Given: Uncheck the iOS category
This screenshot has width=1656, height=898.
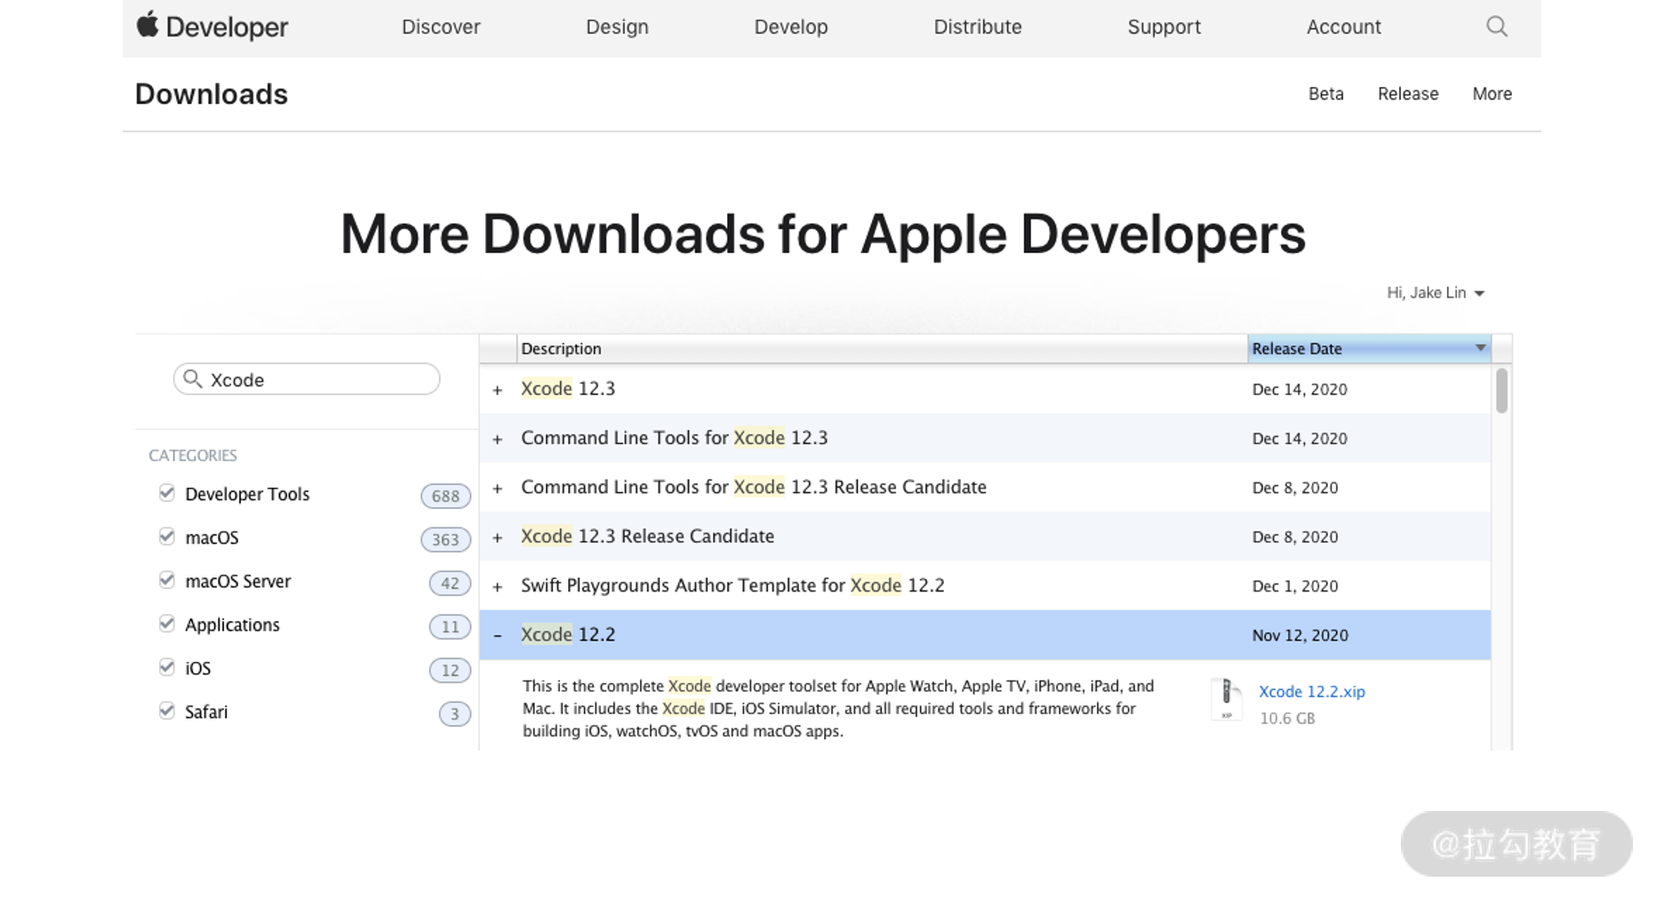Looking at the screenshot, I should pos(166,667).
